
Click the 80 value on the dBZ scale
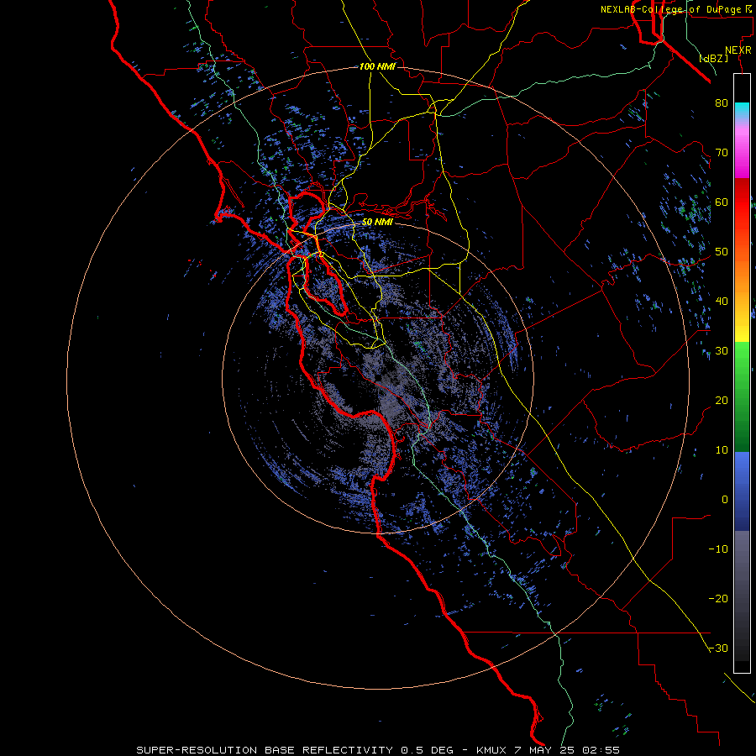(722, 103)
